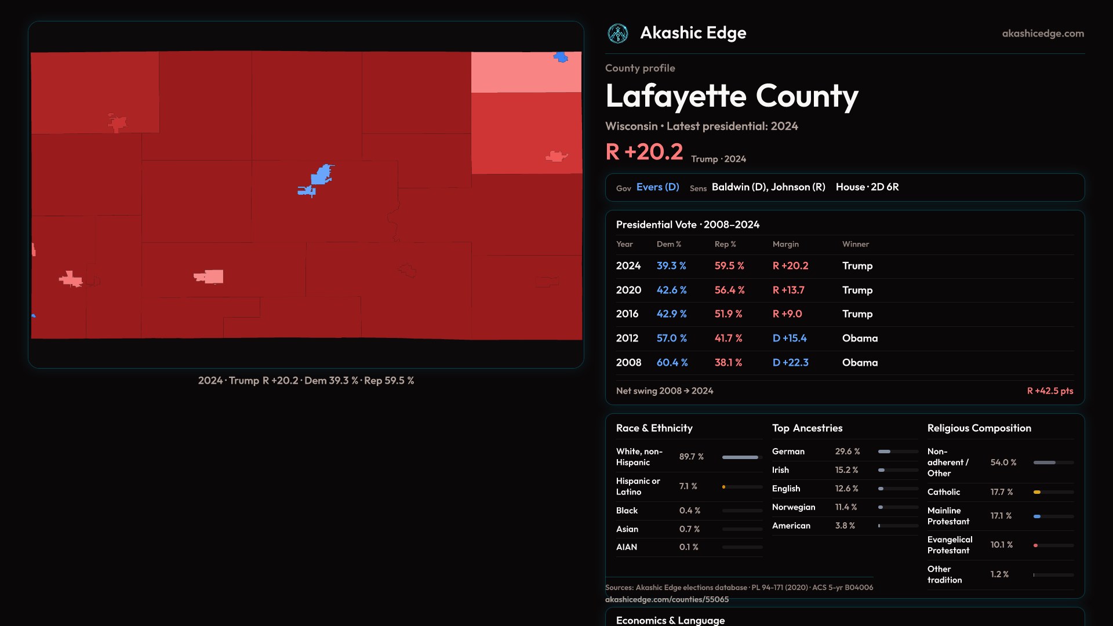This screenshot has height=626, width=1113.
Task: Click the Race & Ethnicity section heading
Action: pos(654,428)
